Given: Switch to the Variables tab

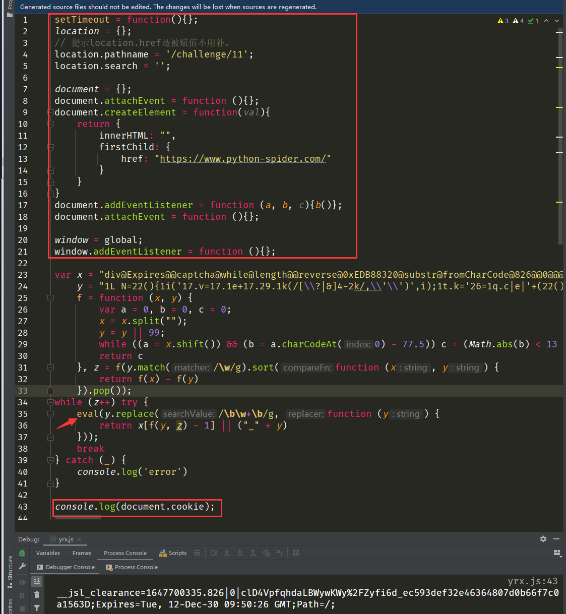Looking at the screenshot, I should point(48,553).
